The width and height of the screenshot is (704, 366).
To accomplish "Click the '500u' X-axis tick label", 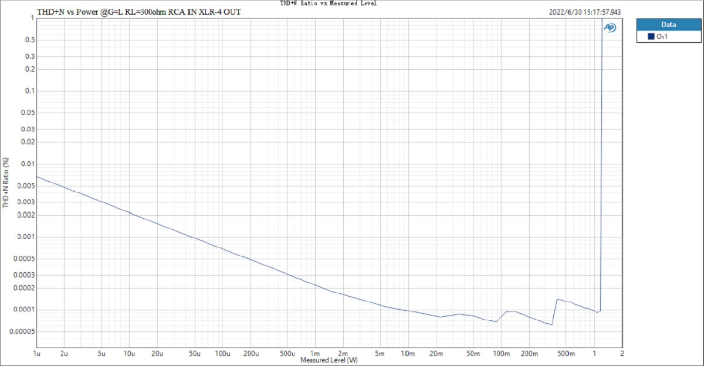I will pyautogui.click(x=286, y=354).
